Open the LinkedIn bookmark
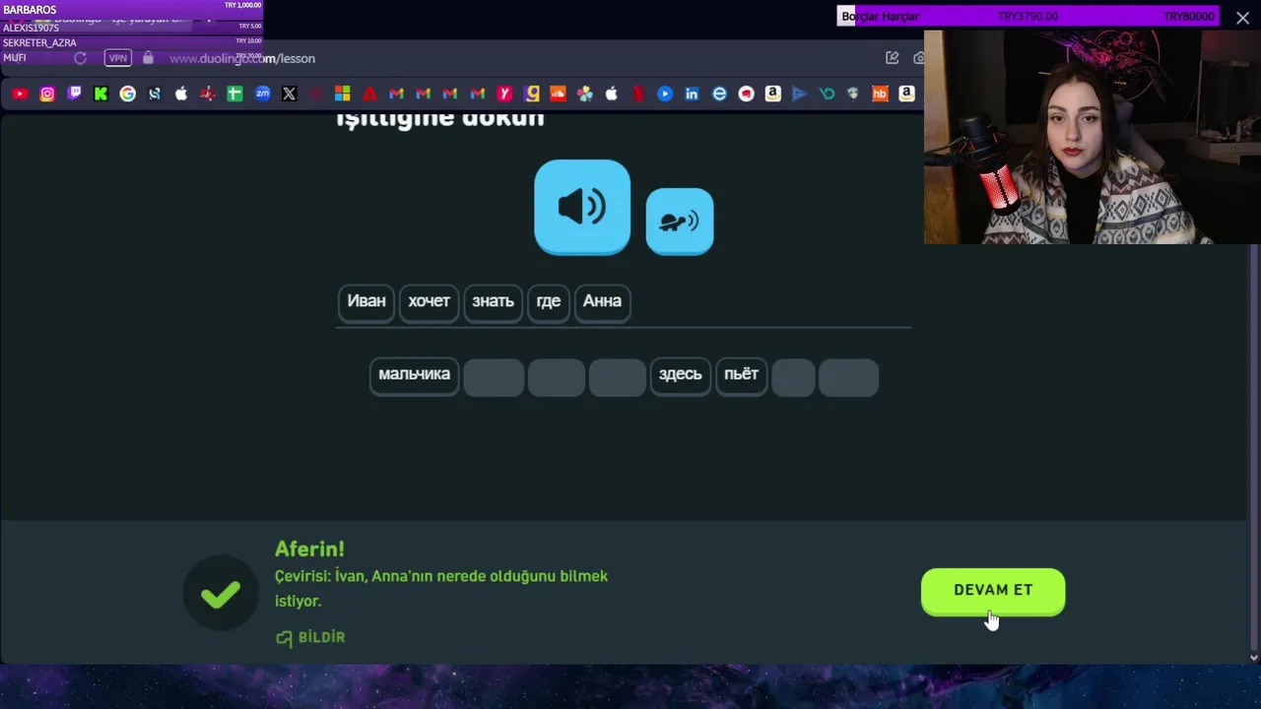The height and width of the screenshot is (709, 1261). pos(692,94)
